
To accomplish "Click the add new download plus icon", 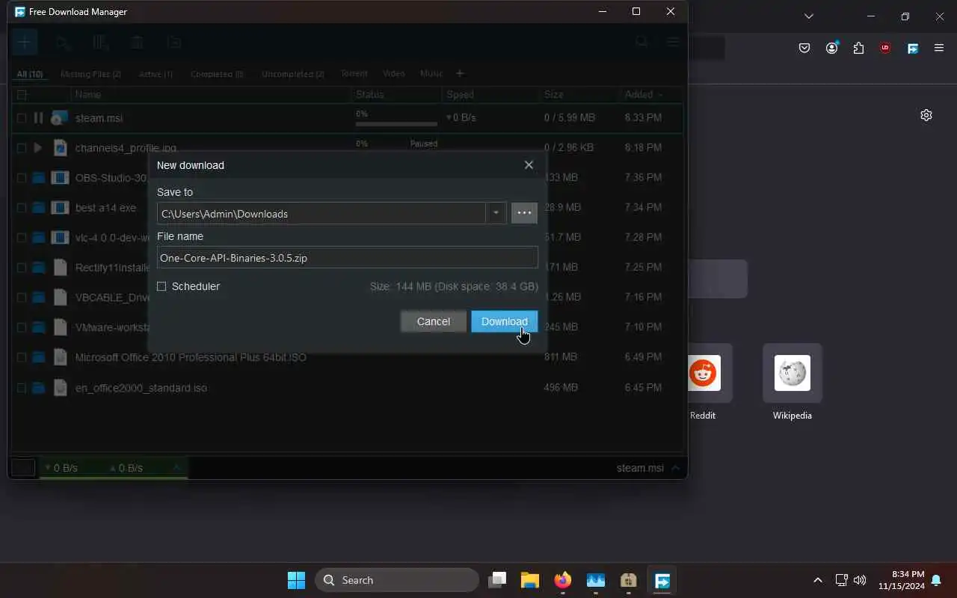I will coord(24,43).
